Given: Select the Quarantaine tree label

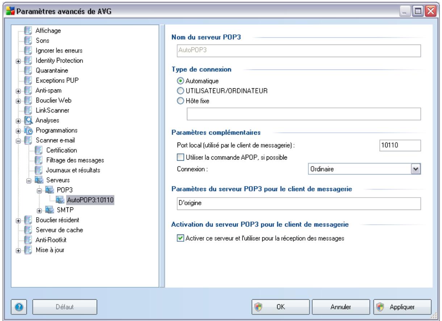Looking at the screenshot, I should click(52, 70).
